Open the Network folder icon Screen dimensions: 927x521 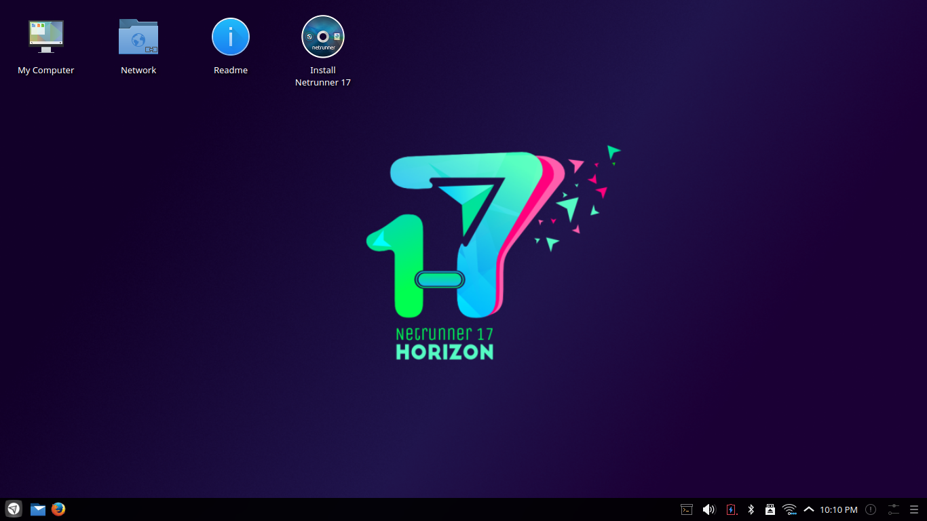tap(138, 37)
